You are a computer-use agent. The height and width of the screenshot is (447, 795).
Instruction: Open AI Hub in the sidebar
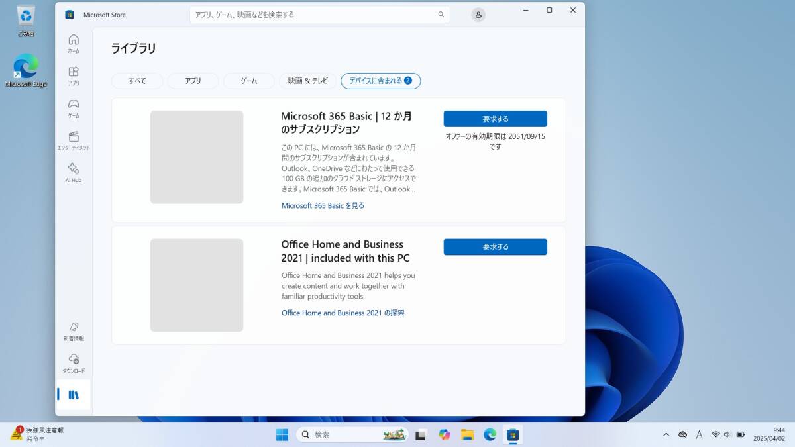(x=74, y=173)
